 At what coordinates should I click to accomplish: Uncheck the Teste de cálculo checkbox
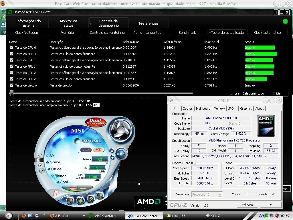pyautogui.click(x=11, y=85)
